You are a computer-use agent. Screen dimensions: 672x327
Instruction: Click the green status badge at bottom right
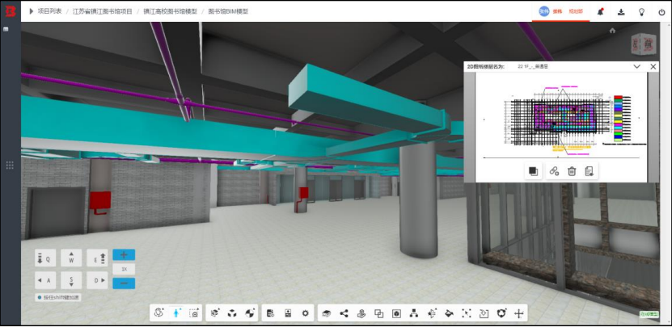649,314
